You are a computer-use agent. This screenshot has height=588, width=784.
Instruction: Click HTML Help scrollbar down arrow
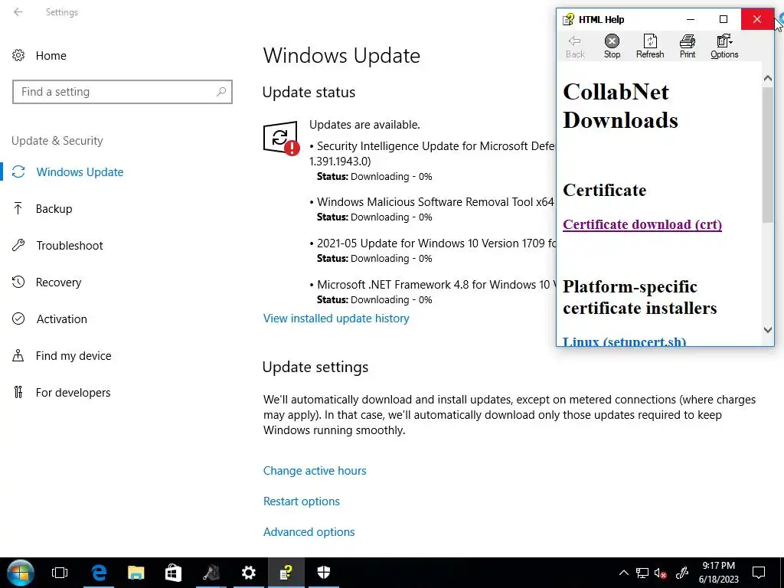tap(768, 330)
